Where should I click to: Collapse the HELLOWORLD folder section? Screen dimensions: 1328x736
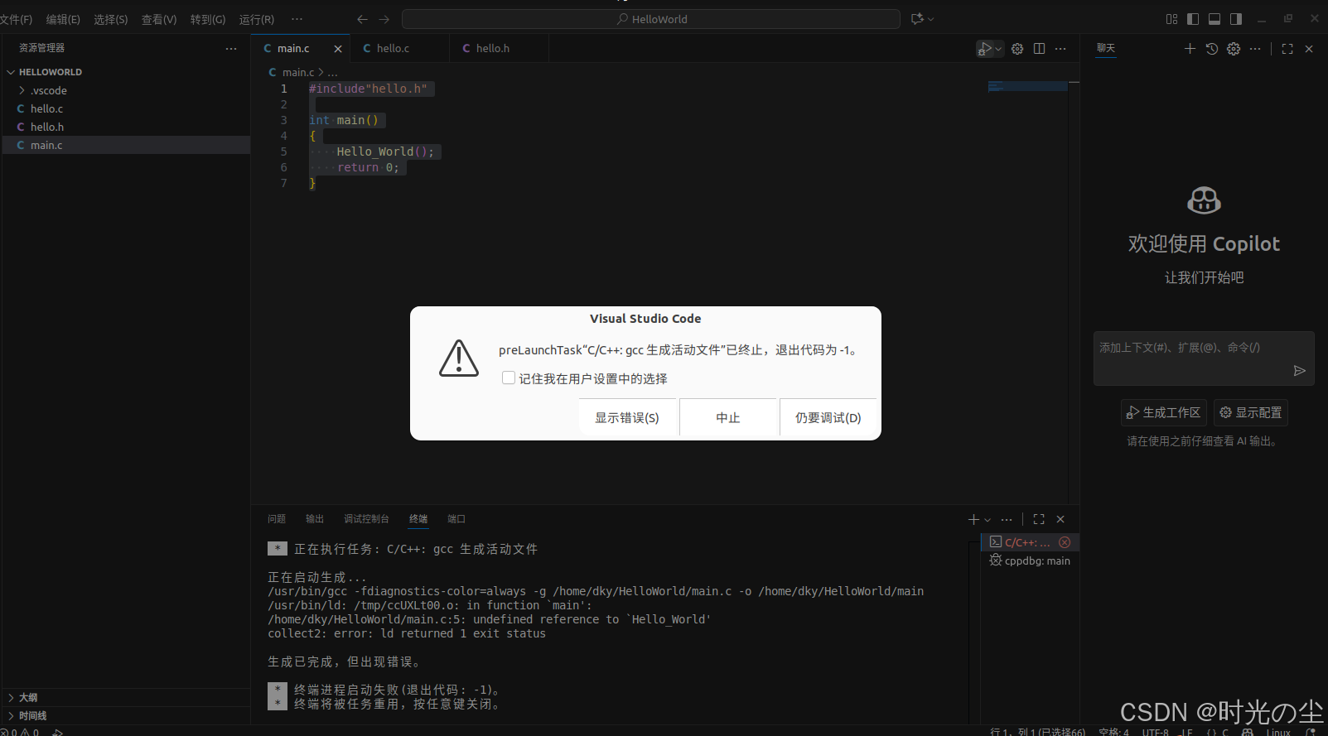126,72
